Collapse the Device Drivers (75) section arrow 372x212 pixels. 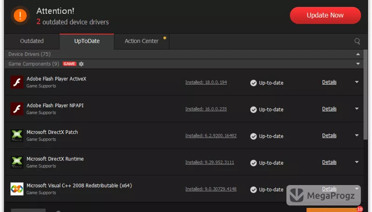coord(358,54)
